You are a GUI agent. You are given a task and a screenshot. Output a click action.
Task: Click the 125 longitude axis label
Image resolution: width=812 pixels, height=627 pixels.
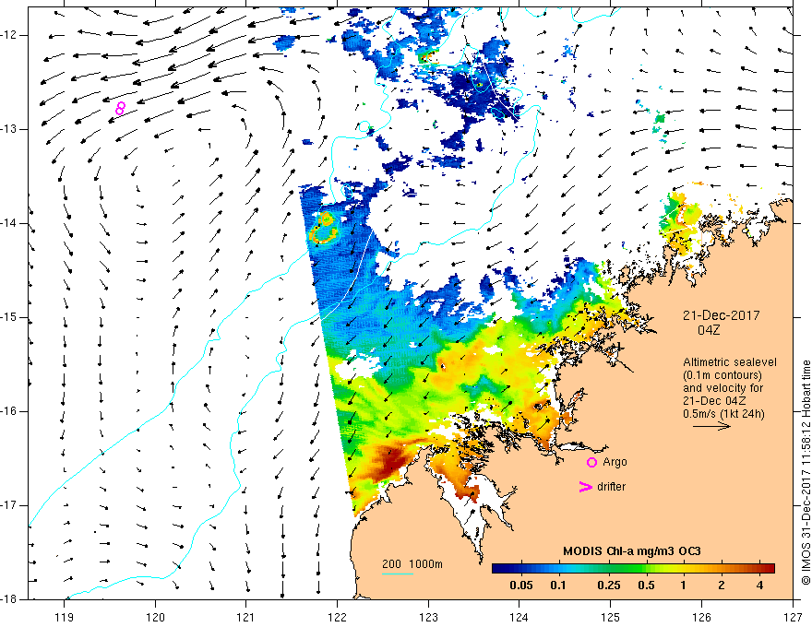pos(611,617)
